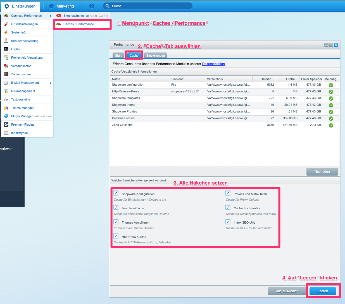Click the Freitextfeld-Verwaltung icon

point(6,58)
